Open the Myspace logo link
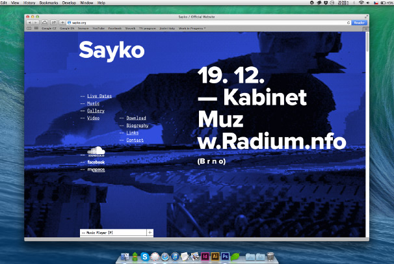This screenshot has width=394, height=264. pos(96,170)
